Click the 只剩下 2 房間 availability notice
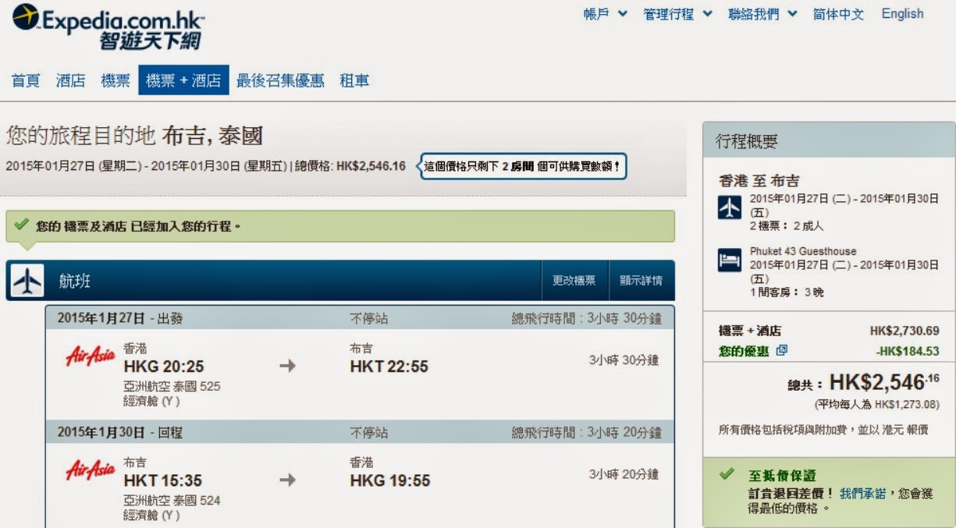 524,166
